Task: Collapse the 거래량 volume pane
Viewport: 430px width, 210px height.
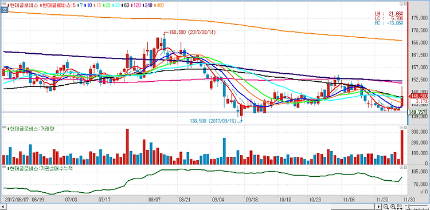Action: (401, 128)
